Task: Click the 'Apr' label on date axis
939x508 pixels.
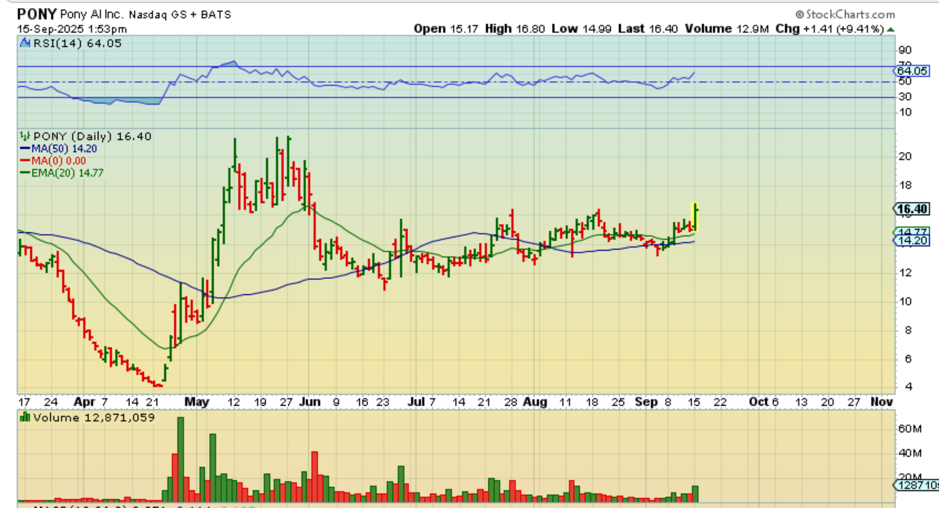Action: (x=84, y=402)
